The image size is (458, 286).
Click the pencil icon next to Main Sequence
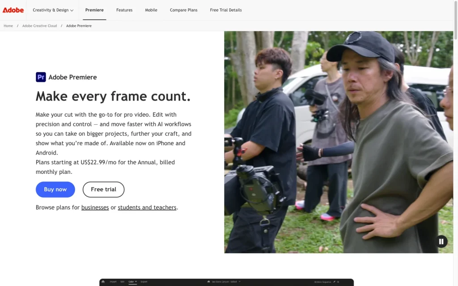(335, 282)
